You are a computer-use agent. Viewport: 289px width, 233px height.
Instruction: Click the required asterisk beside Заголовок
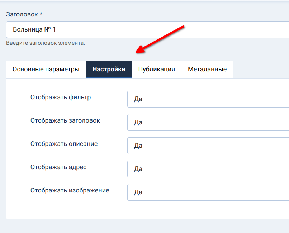[x=41, y=14]
